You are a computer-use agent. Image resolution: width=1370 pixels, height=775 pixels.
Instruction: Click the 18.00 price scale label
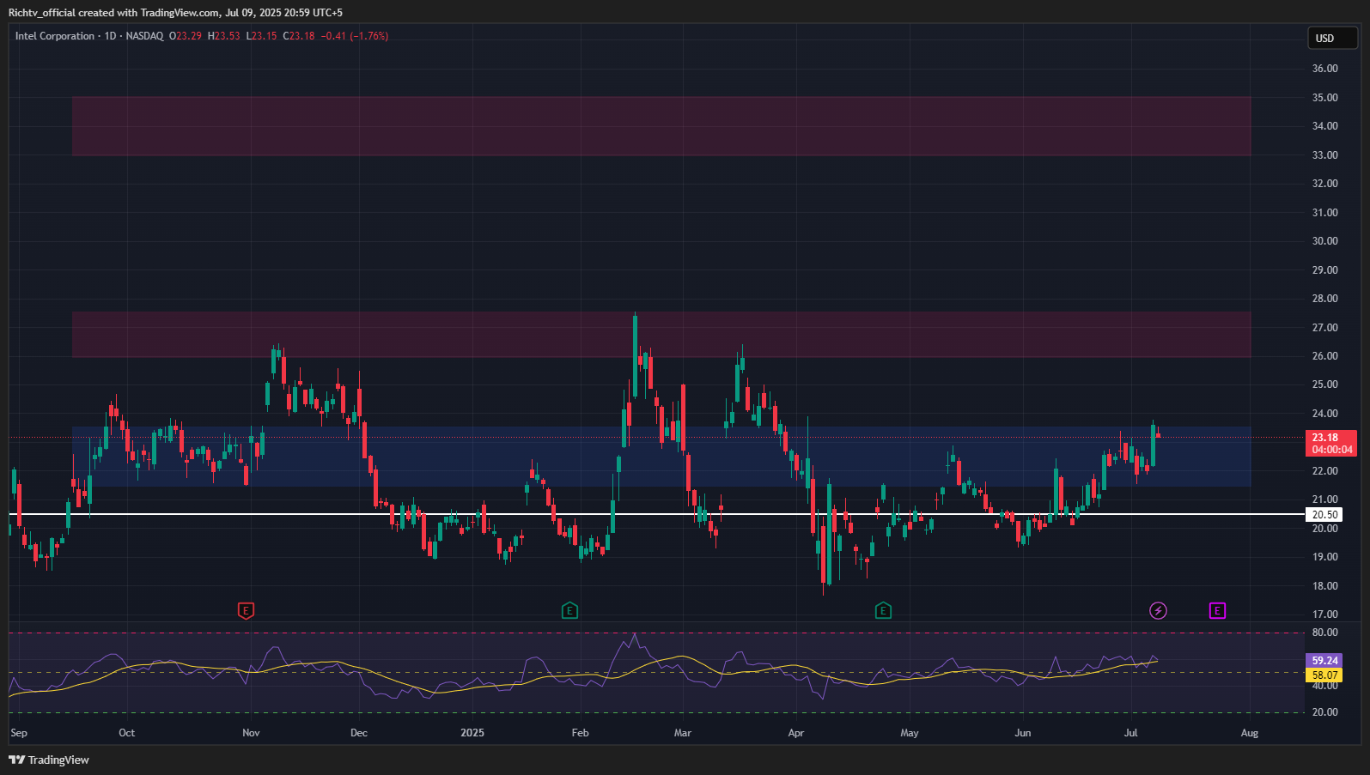pos(1325,586)
